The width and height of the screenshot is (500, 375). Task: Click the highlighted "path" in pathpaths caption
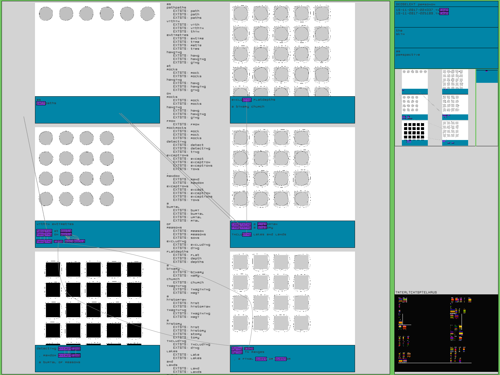[x=41, y=103]
